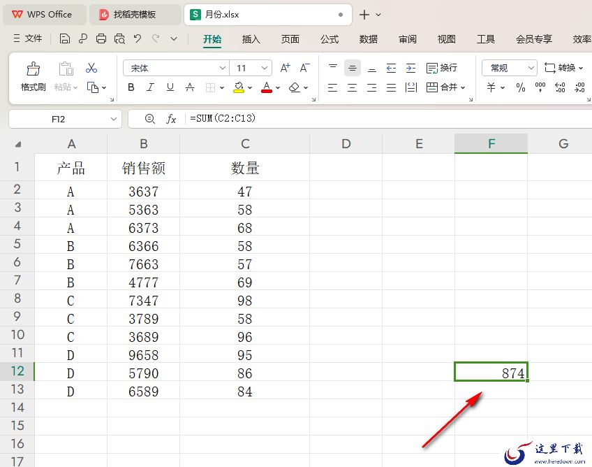Click the decrease indent icon

391,68
